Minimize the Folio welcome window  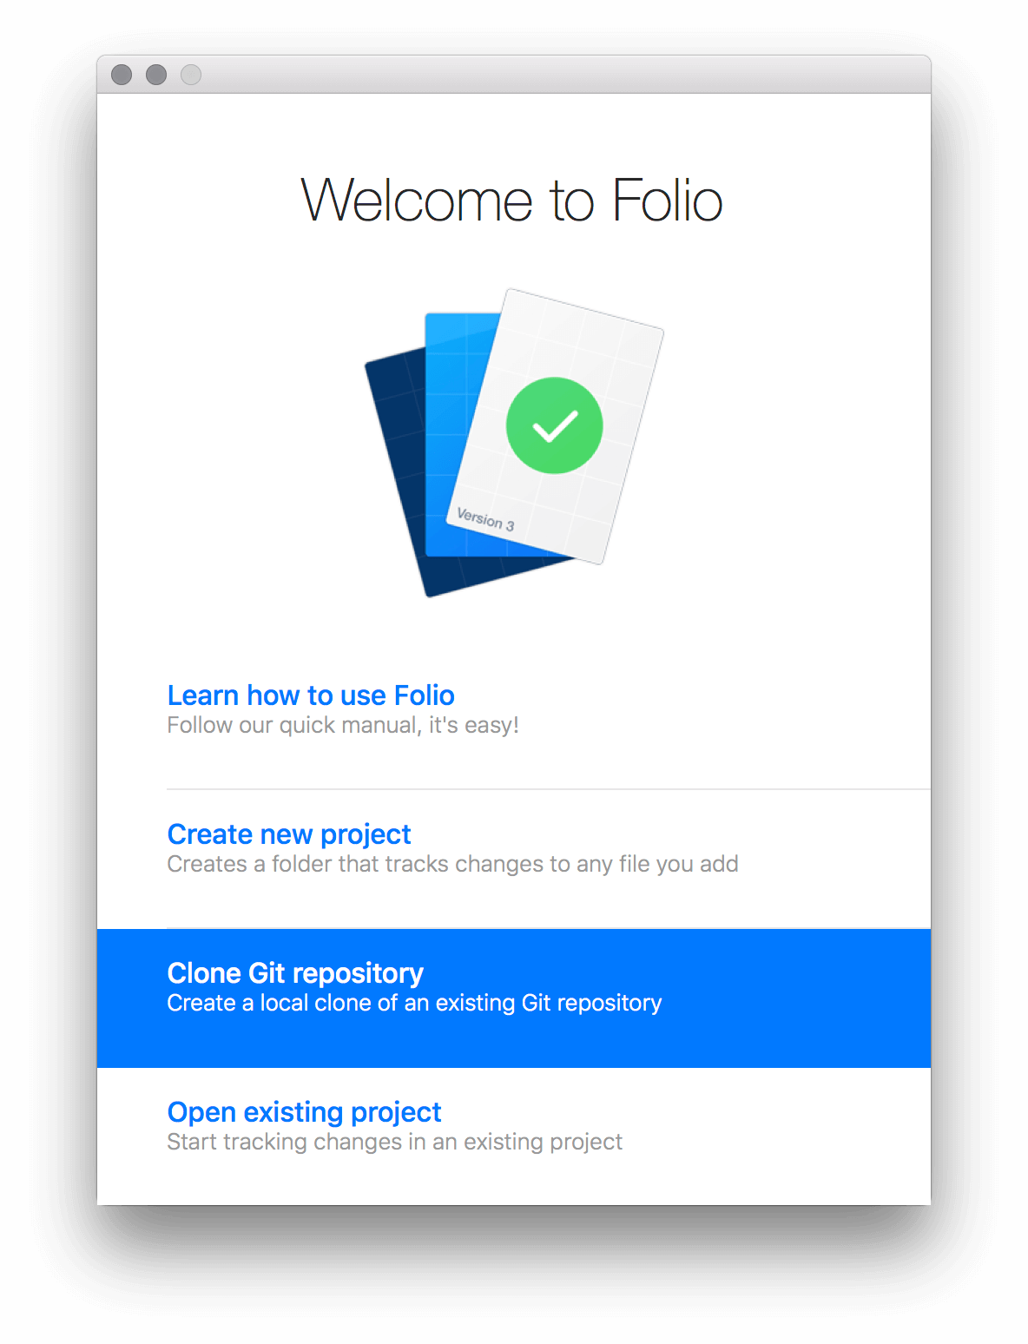point(156,76)
